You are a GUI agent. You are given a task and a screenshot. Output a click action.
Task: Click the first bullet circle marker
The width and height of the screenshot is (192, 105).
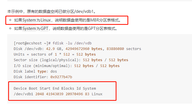tap(10, 20)
